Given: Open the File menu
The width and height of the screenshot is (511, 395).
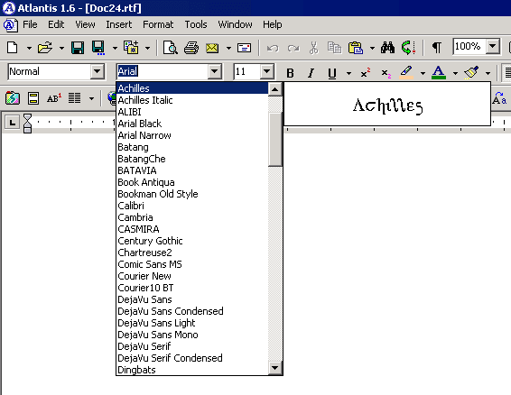Looking at the screenshot, I should coord(30,24).
